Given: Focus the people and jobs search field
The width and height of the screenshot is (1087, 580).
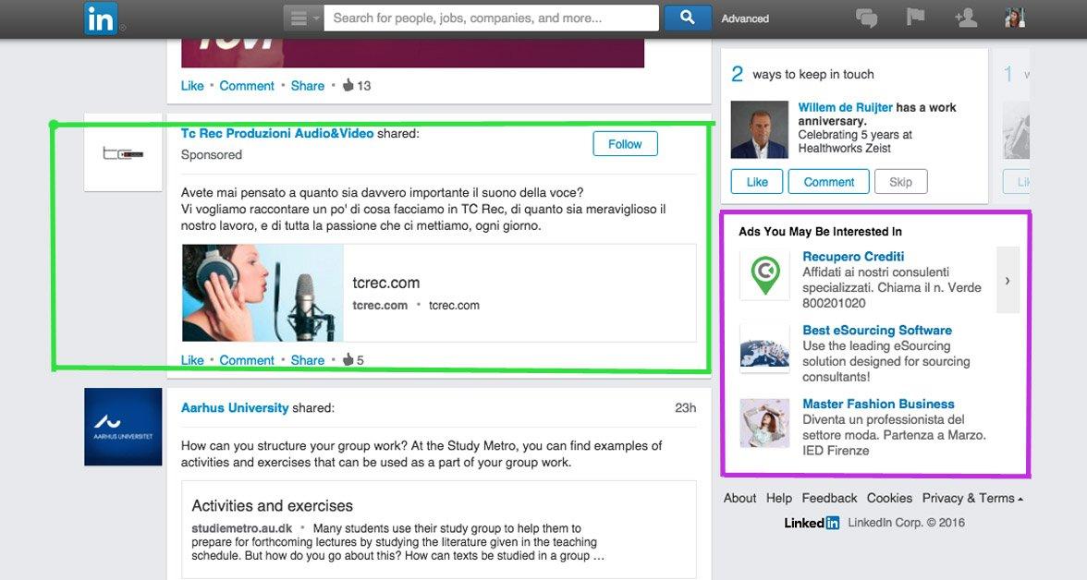Looking at the screenshot, I should [492, 18].
